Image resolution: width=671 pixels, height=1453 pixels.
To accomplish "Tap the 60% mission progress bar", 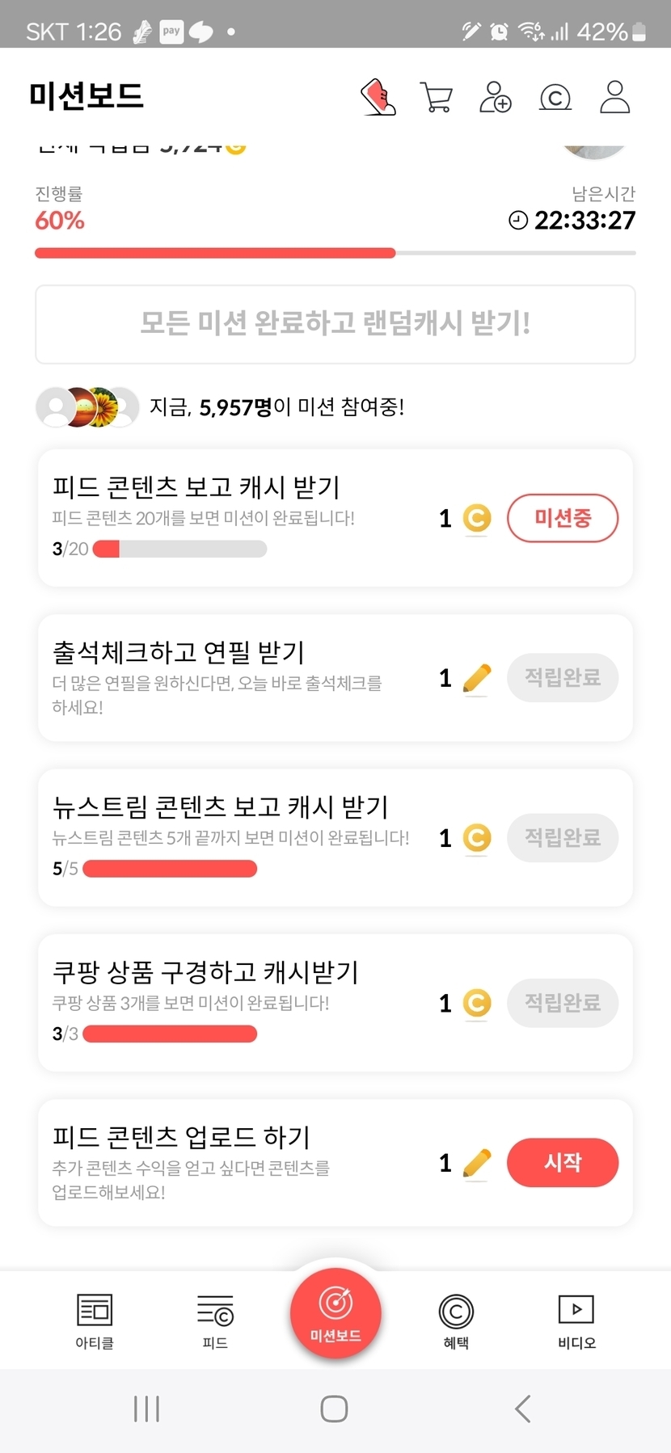I will click(x=335, y=253).
